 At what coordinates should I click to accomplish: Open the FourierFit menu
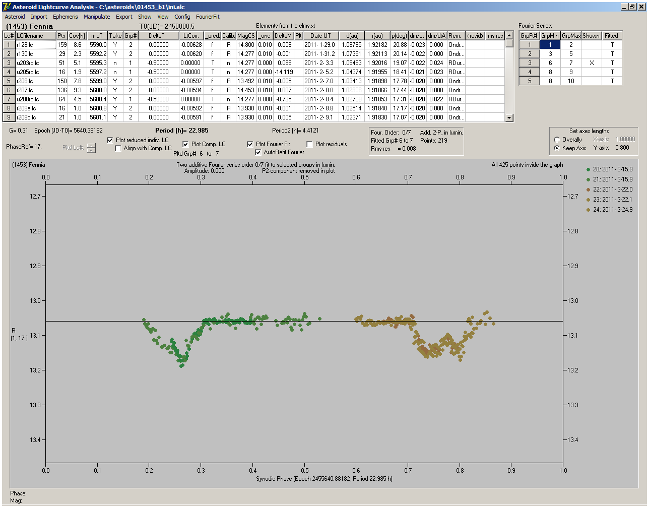pyautogui.click(x=208, y=17)
